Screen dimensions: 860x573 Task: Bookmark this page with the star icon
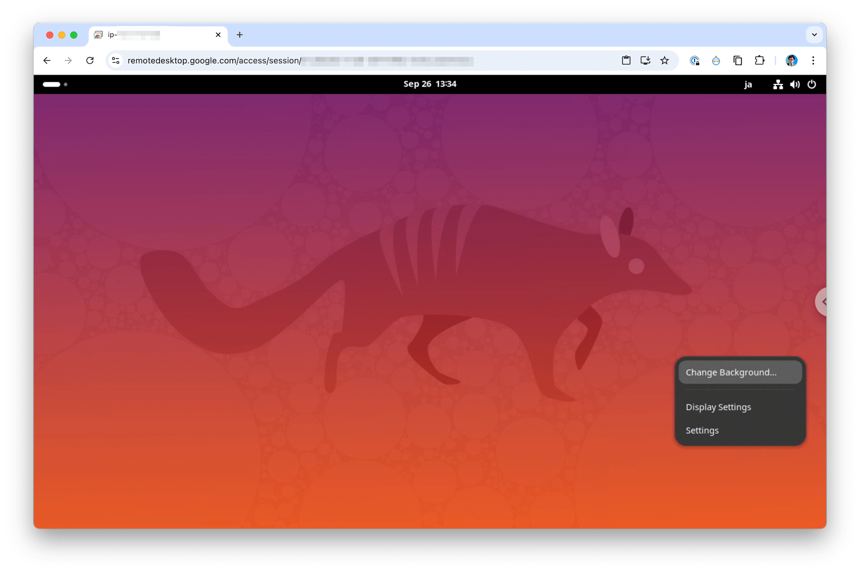665,61
